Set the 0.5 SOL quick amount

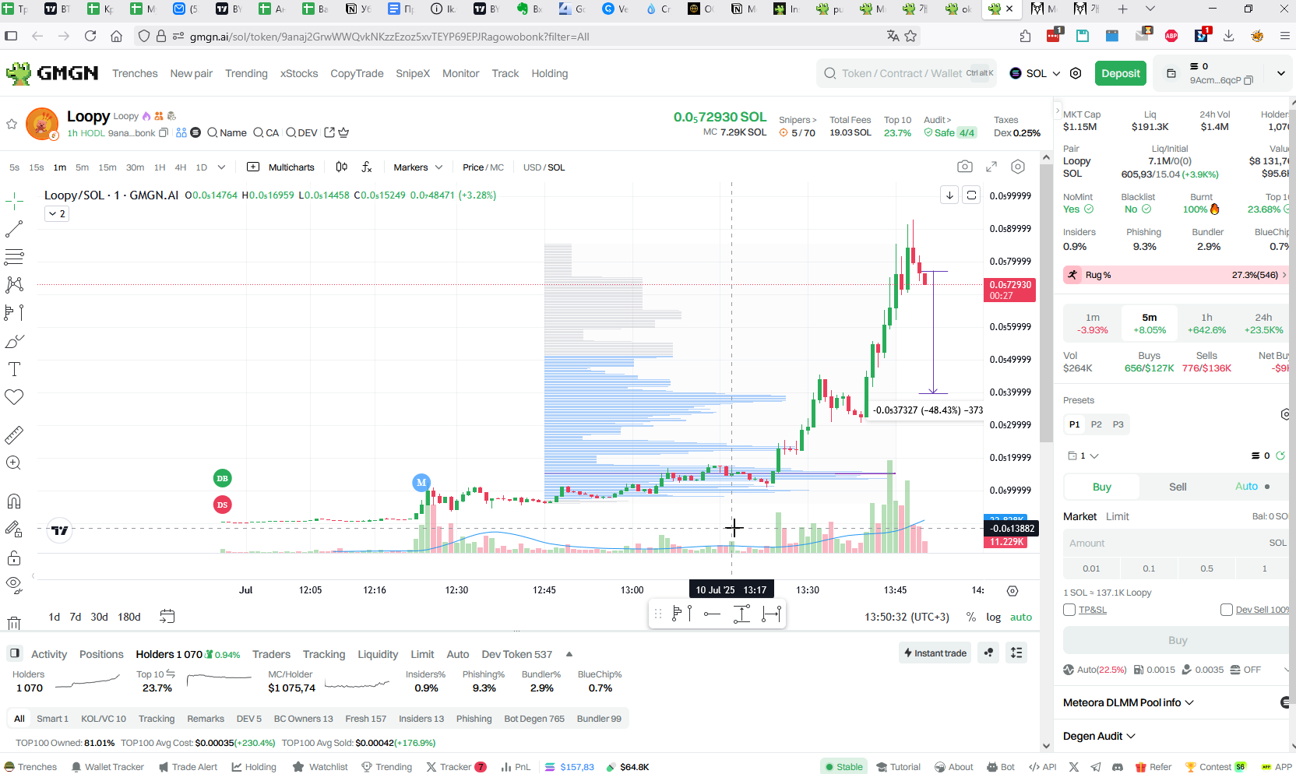coord(1206,568)
